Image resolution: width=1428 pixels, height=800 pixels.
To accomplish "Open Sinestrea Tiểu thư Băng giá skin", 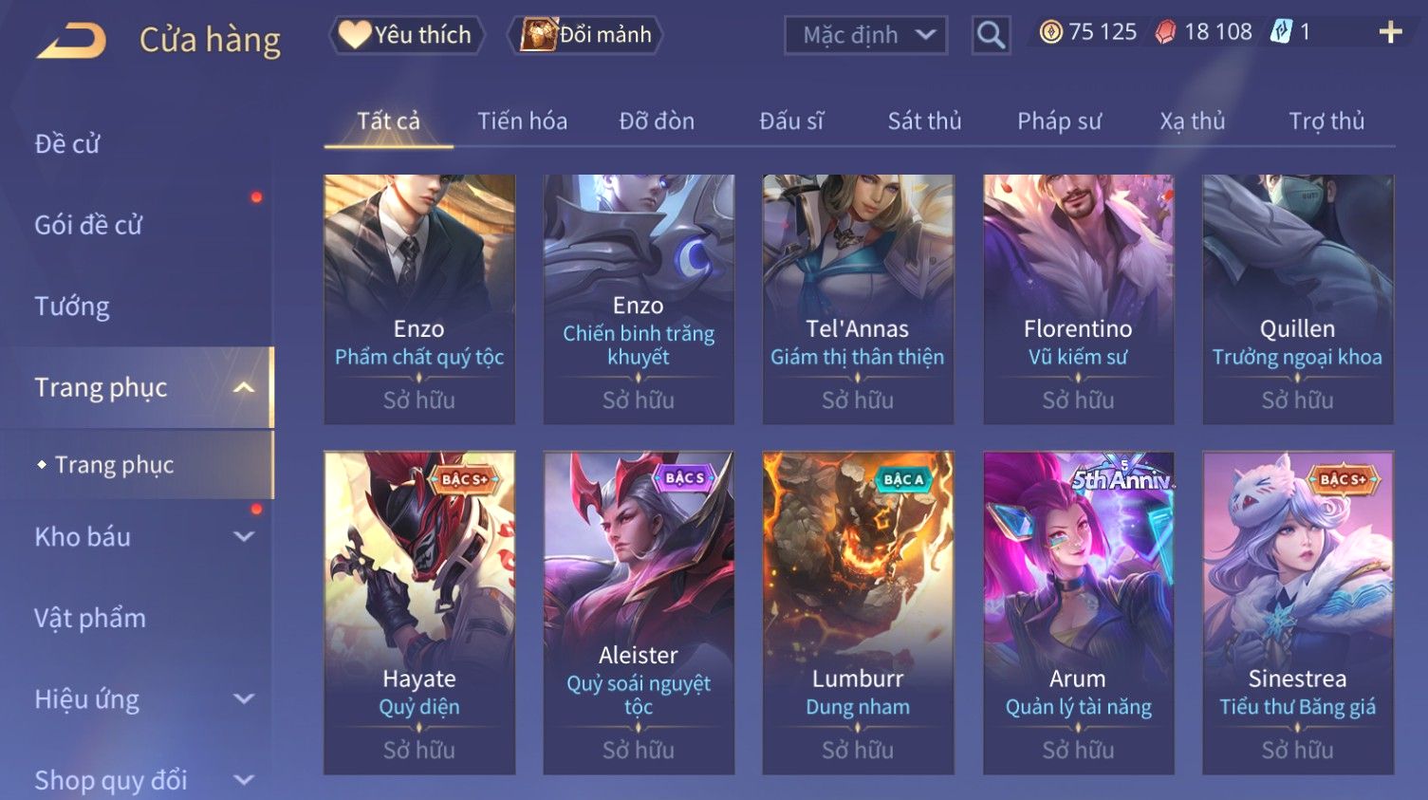I will tap(1297, 612).
